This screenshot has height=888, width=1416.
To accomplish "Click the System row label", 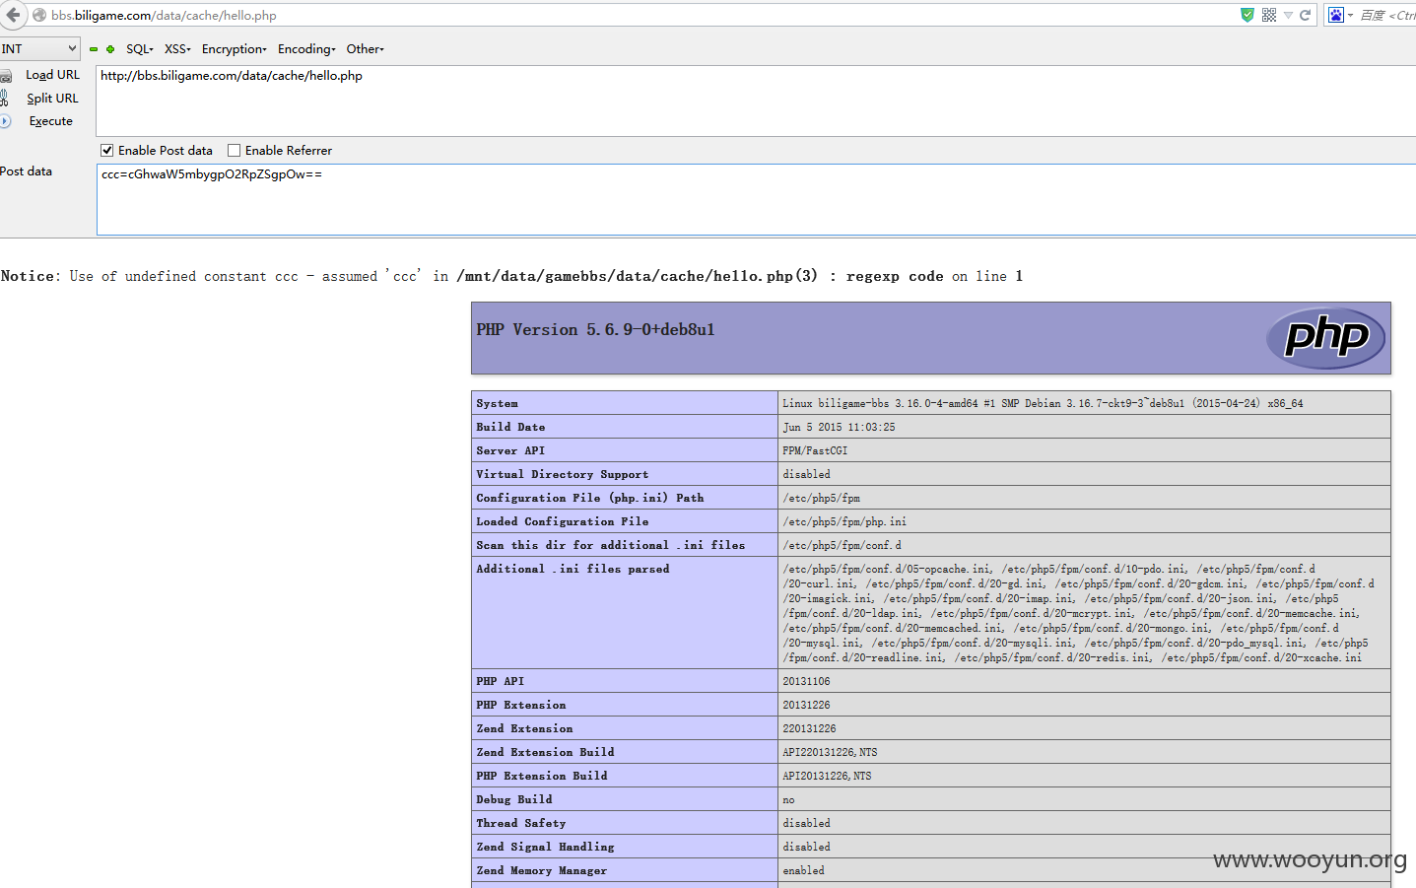I will pos(497,403).
